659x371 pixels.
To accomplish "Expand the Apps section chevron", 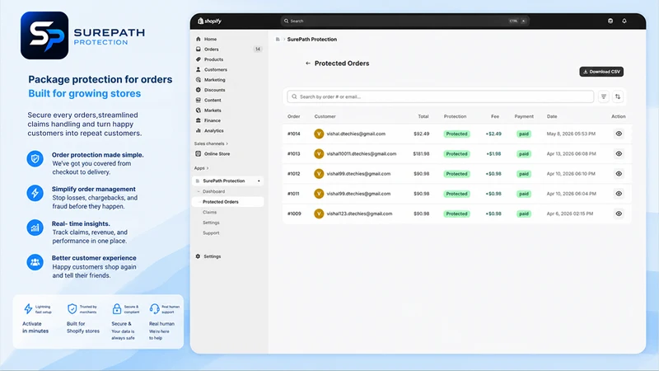I will pos(208,168).
